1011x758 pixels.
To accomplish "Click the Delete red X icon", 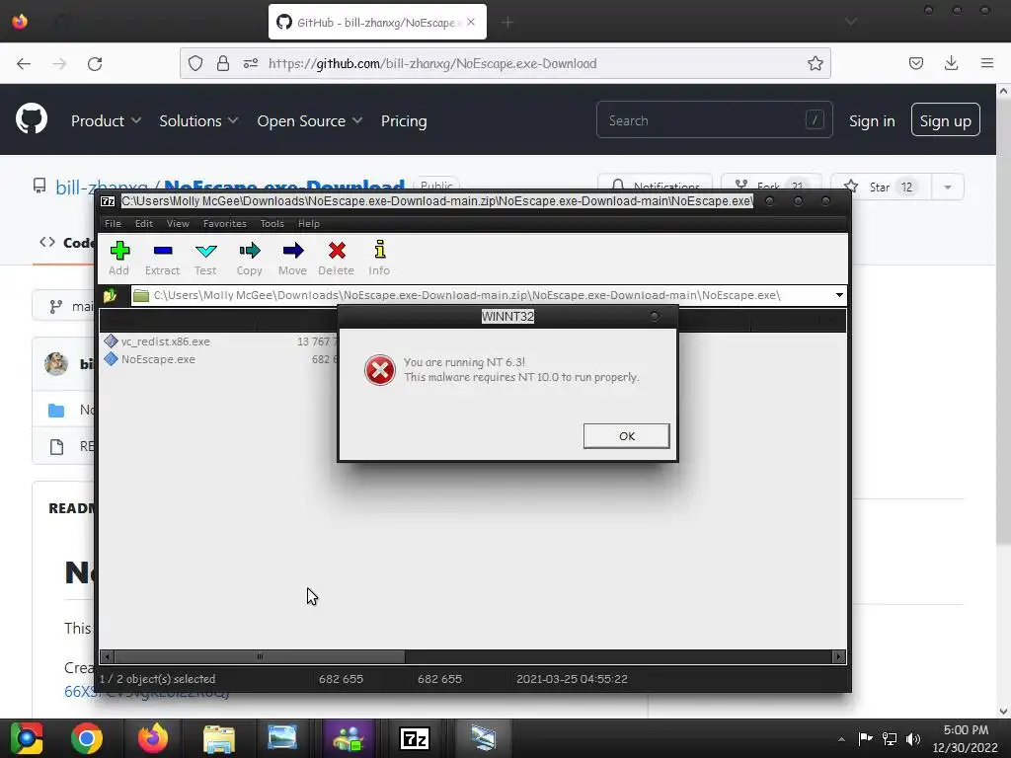I will (337, 250).
